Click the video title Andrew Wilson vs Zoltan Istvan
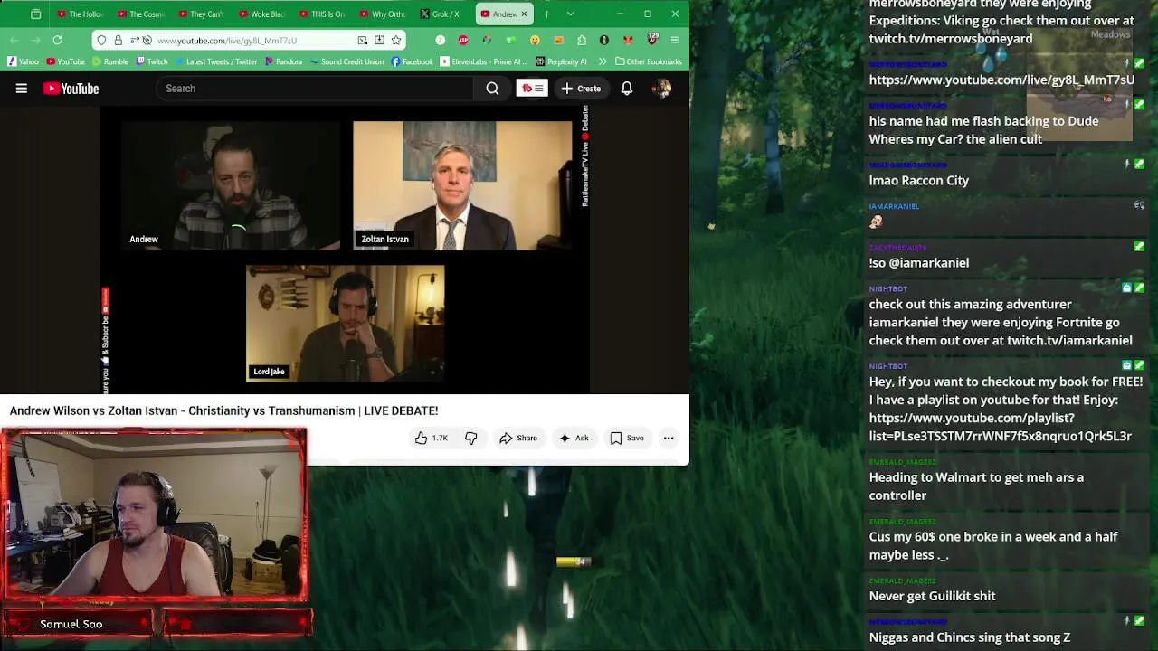 pos(223,410)
